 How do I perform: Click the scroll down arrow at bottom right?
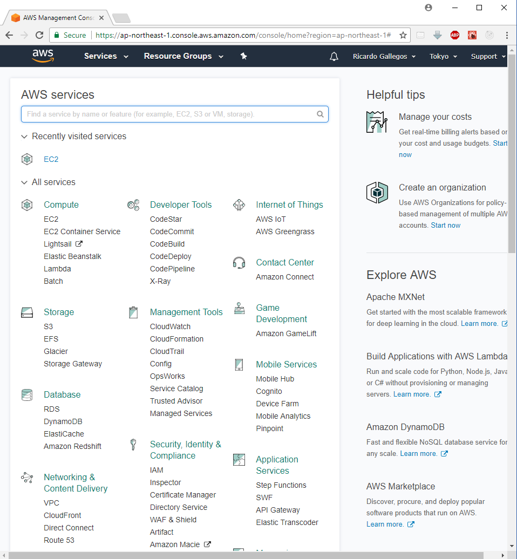click(512, 546)
